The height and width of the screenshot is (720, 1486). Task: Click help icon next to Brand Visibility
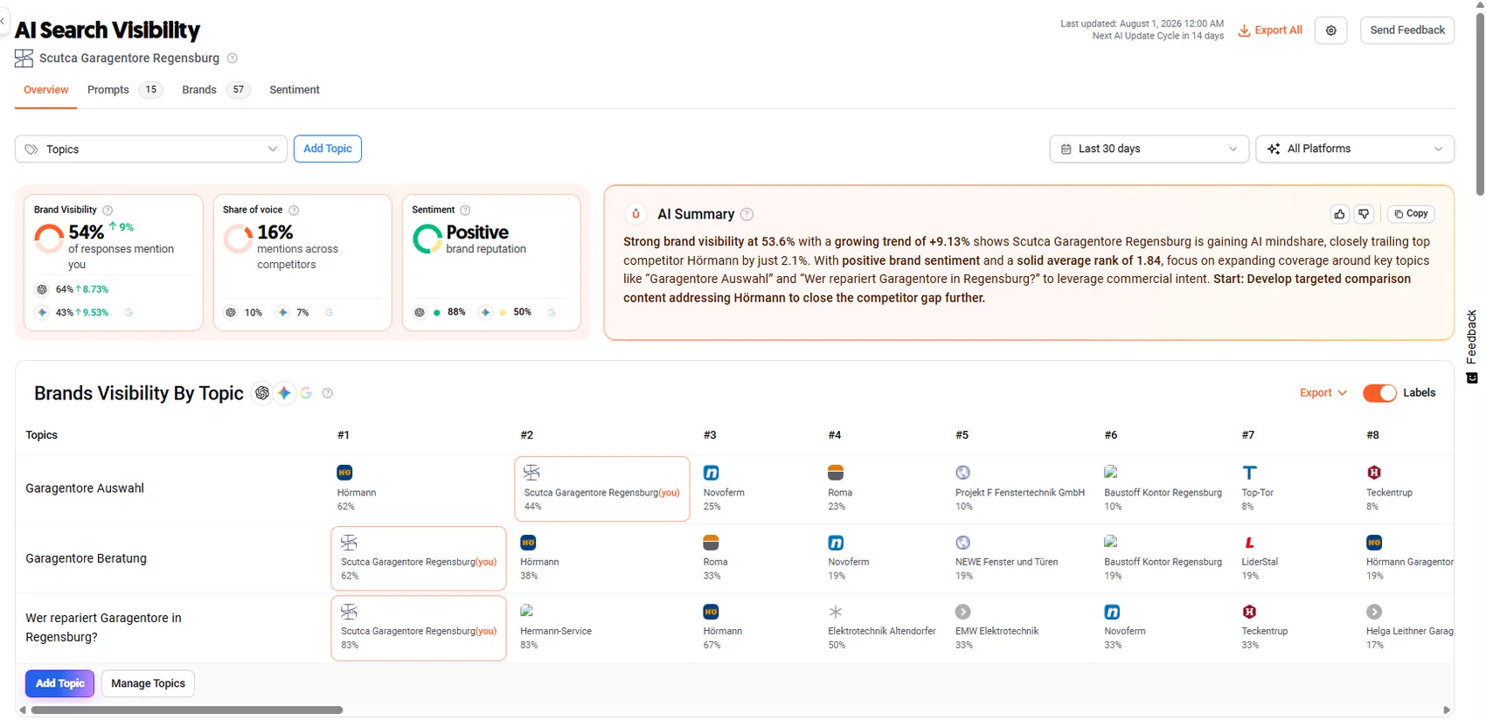108,211
